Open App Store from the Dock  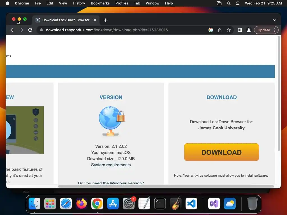click(x=113, y=204)
